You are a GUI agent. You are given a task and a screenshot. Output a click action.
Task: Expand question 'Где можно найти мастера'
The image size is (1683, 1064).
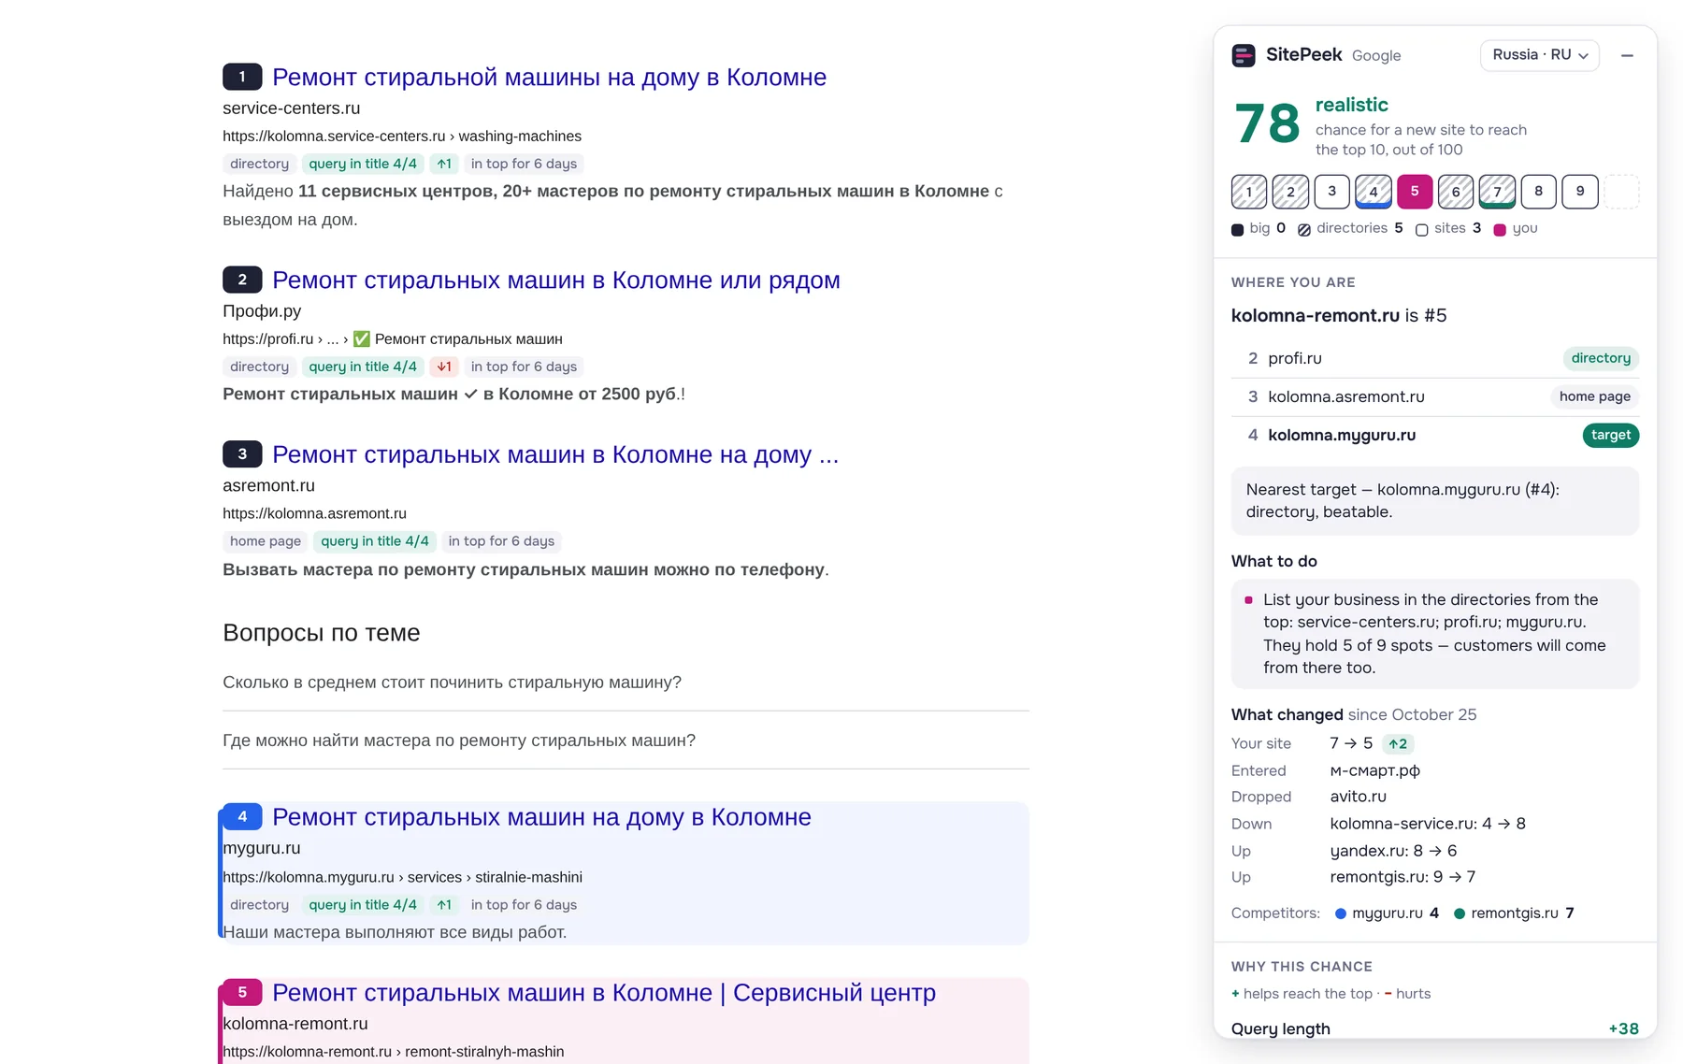(626, 740)
